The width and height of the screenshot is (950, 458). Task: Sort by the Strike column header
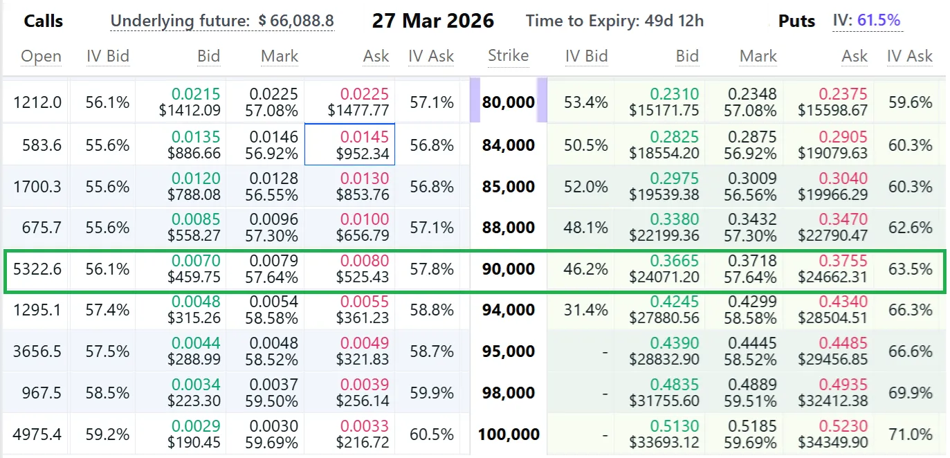509,56
